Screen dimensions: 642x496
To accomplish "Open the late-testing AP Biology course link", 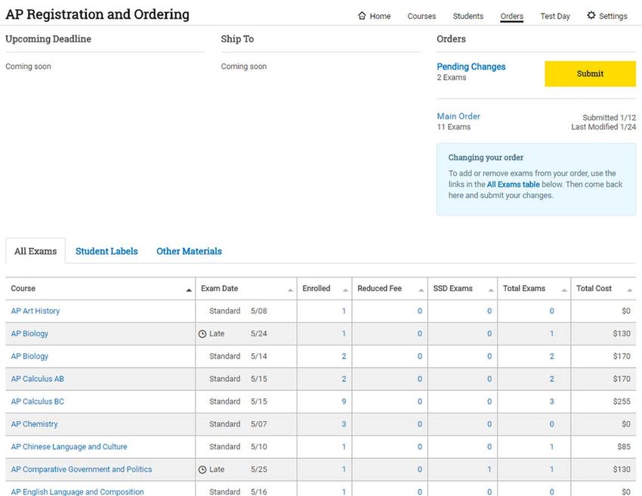I will pyautogui.click(x=29, y=333).
